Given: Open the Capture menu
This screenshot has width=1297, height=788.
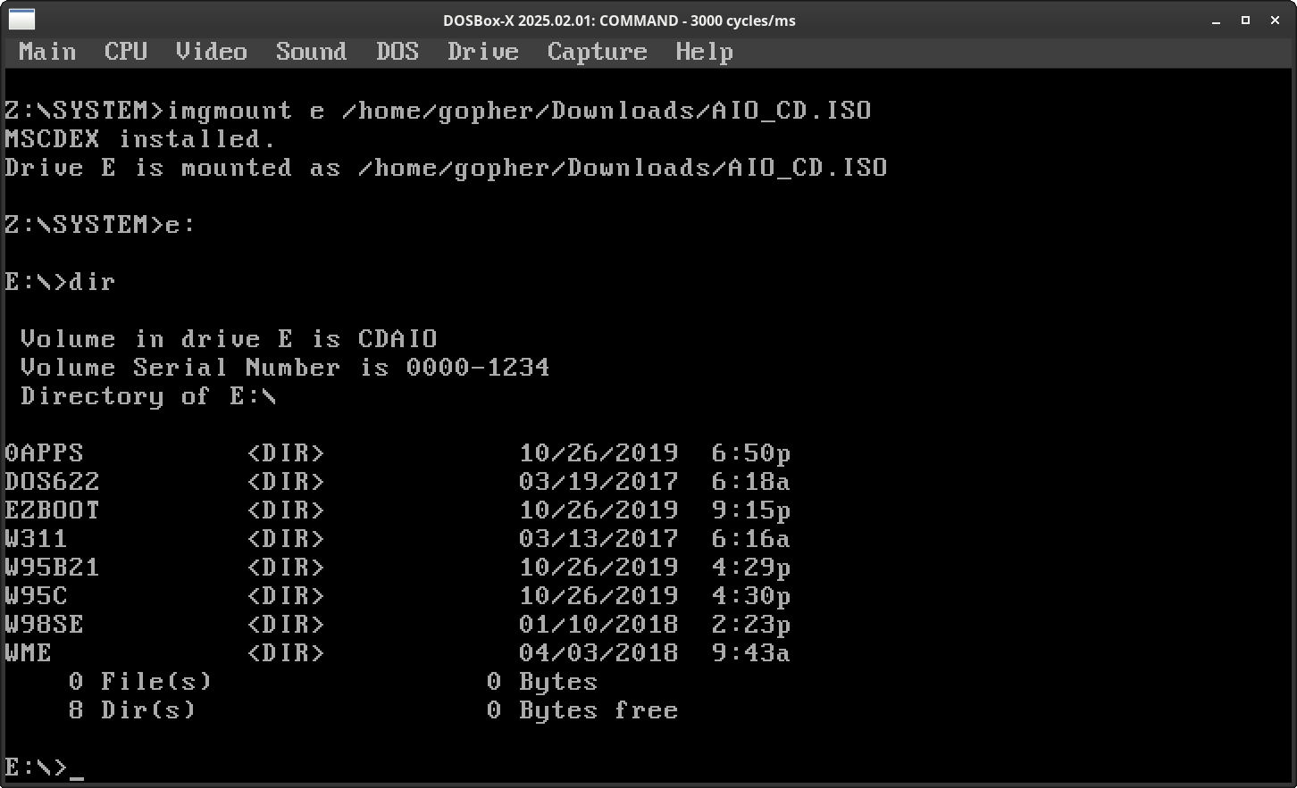Looking at the screenshot, I should coord(598,52).
